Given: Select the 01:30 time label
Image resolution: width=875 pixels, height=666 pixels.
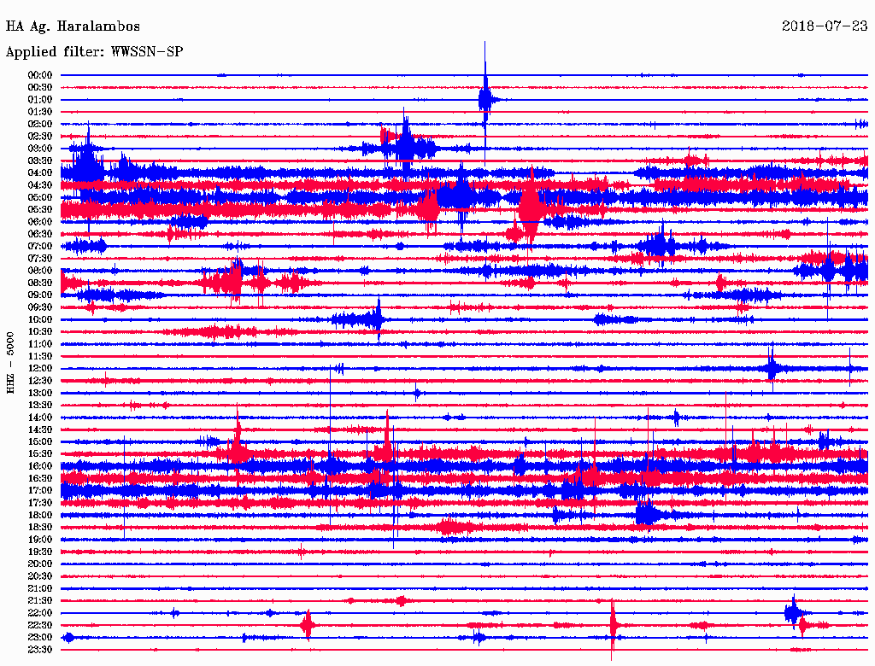Looking at the screenshot, I should pos(40,112).
